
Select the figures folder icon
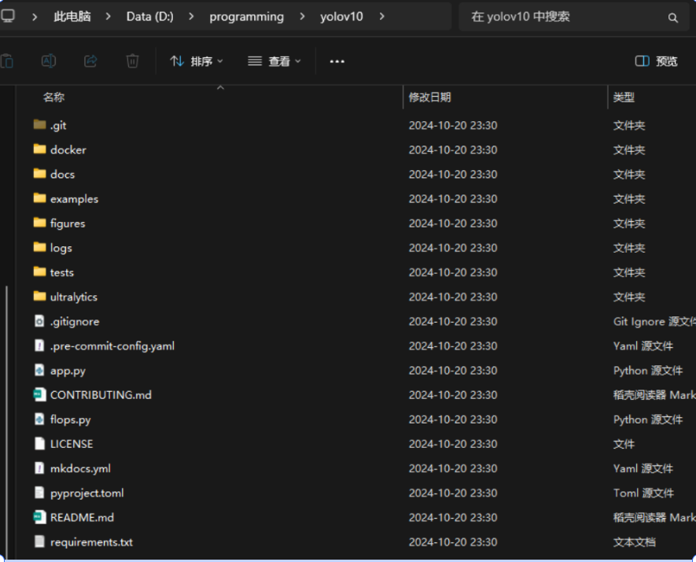click(x=39, y=222)
